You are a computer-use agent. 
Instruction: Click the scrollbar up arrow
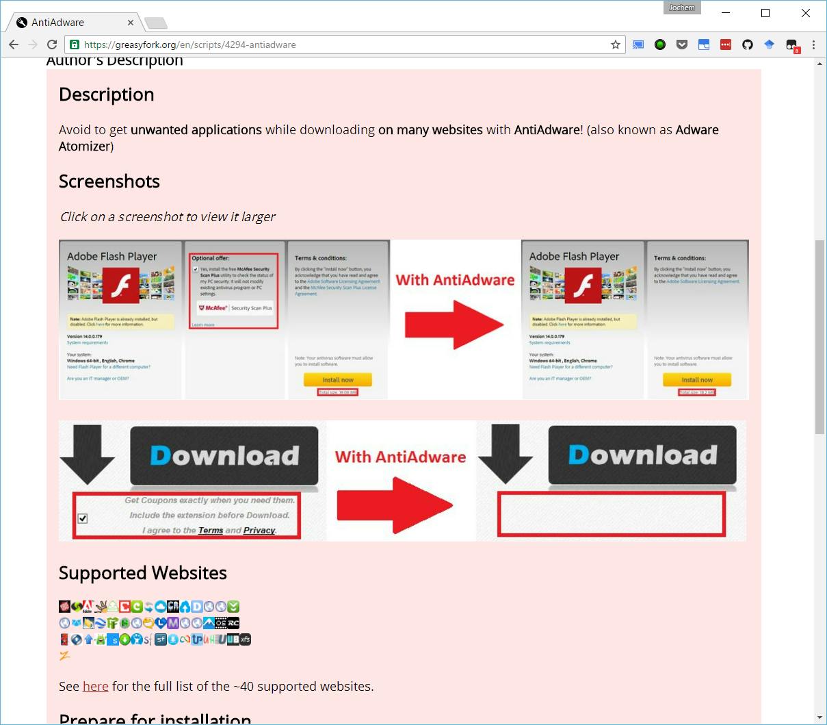[x=819, y=64]
